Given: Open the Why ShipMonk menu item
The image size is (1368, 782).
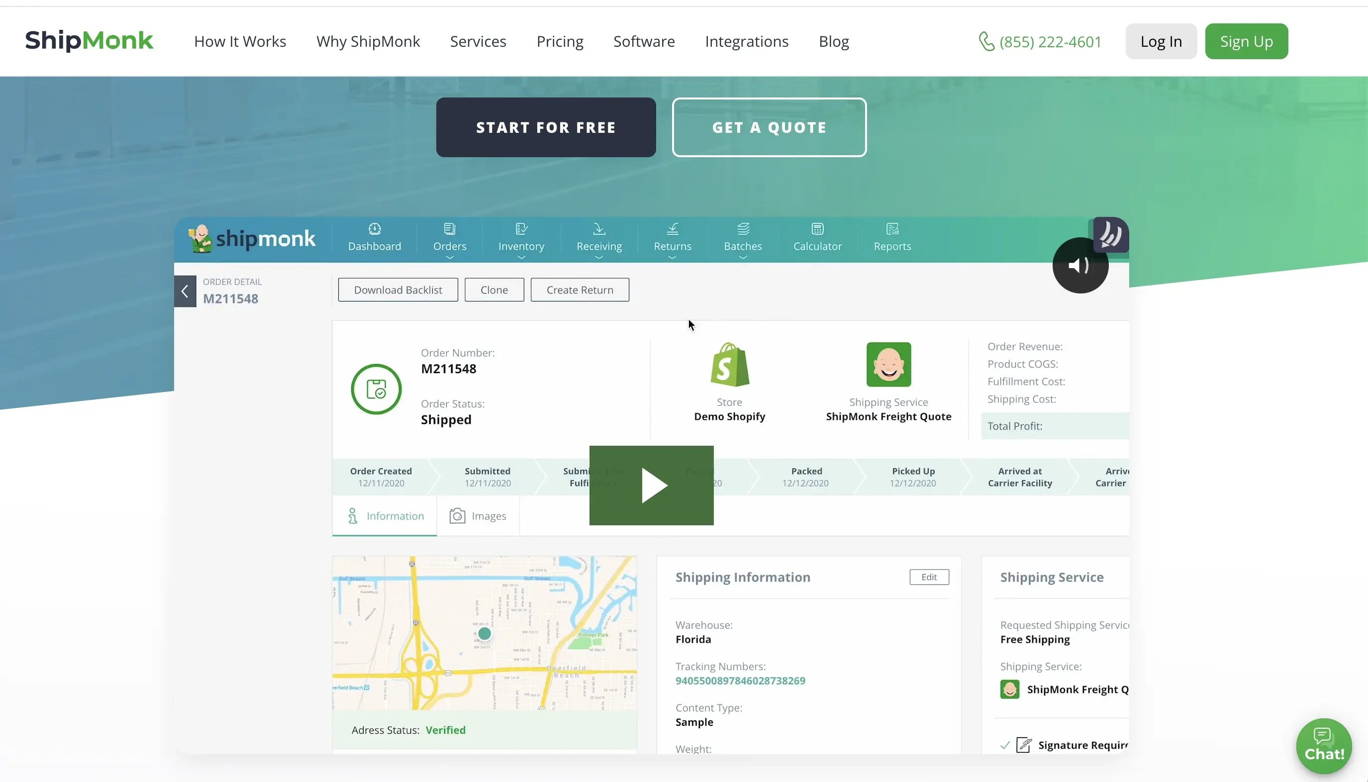Looking at the screenshot, I should coord(368,41).
